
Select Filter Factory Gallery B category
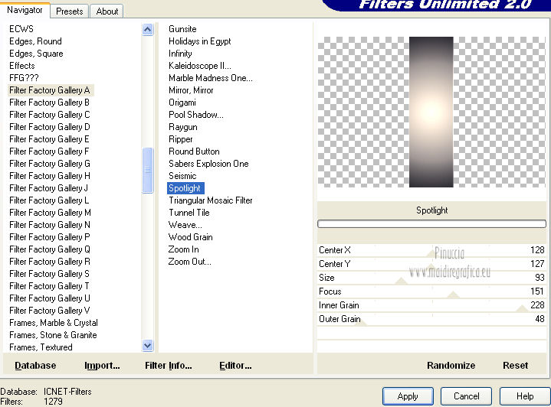49,103
